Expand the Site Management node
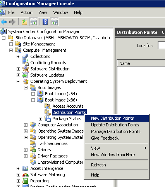165x187 pixels. click(x=11, y=44)
